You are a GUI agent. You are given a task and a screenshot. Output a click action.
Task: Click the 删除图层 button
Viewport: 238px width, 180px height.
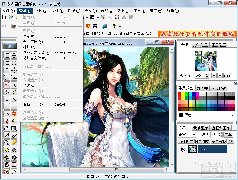tap(202, 142)
